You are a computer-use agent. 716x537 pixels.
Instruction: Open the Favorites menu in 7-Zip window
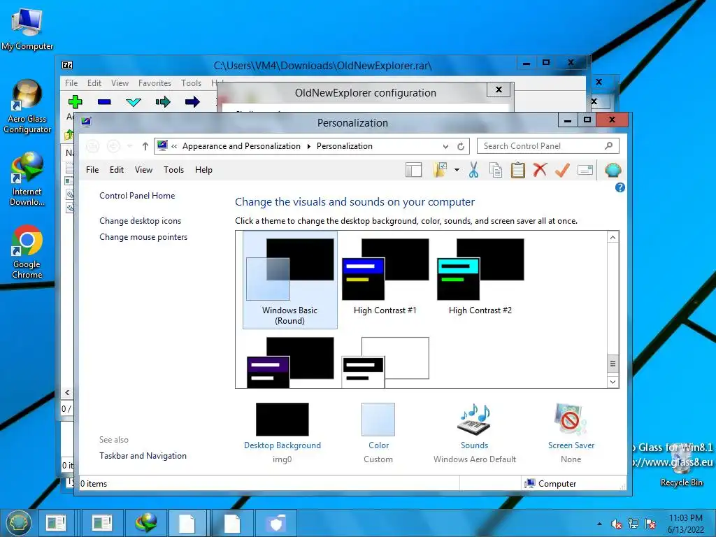tap(155, 83)
